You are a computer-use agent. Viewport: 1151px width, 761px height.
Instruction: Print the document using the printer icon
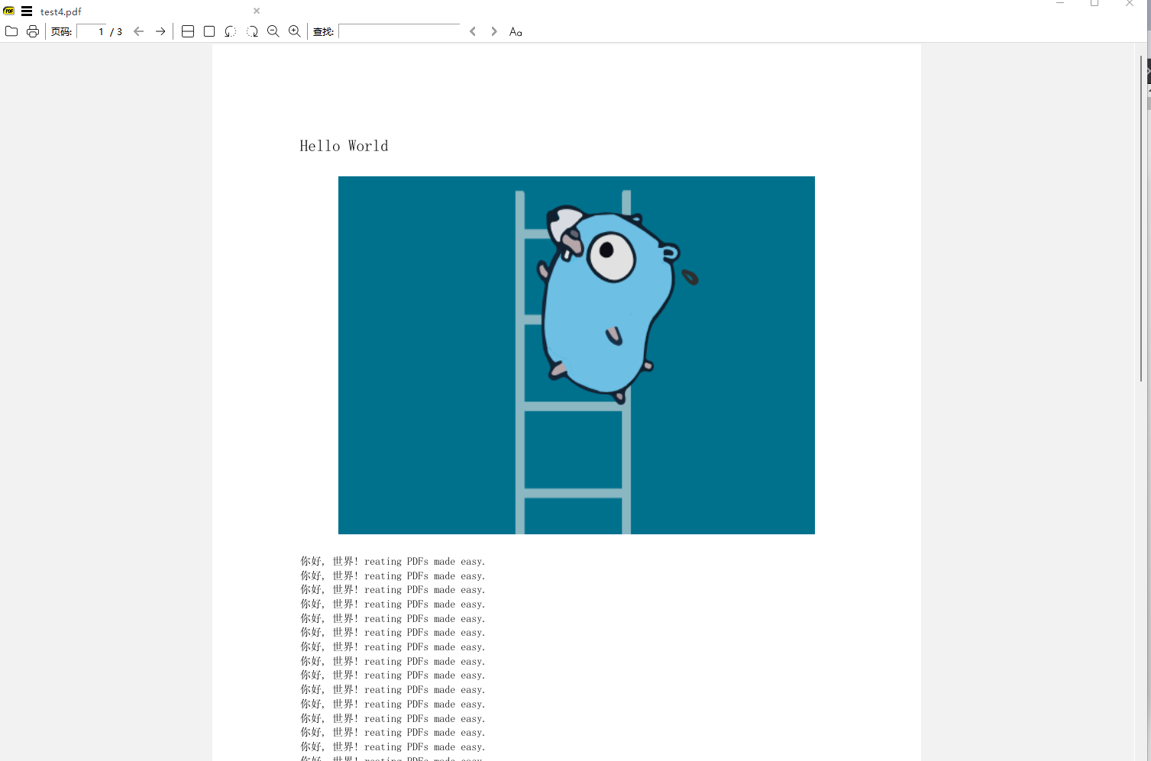click(33, 31)
